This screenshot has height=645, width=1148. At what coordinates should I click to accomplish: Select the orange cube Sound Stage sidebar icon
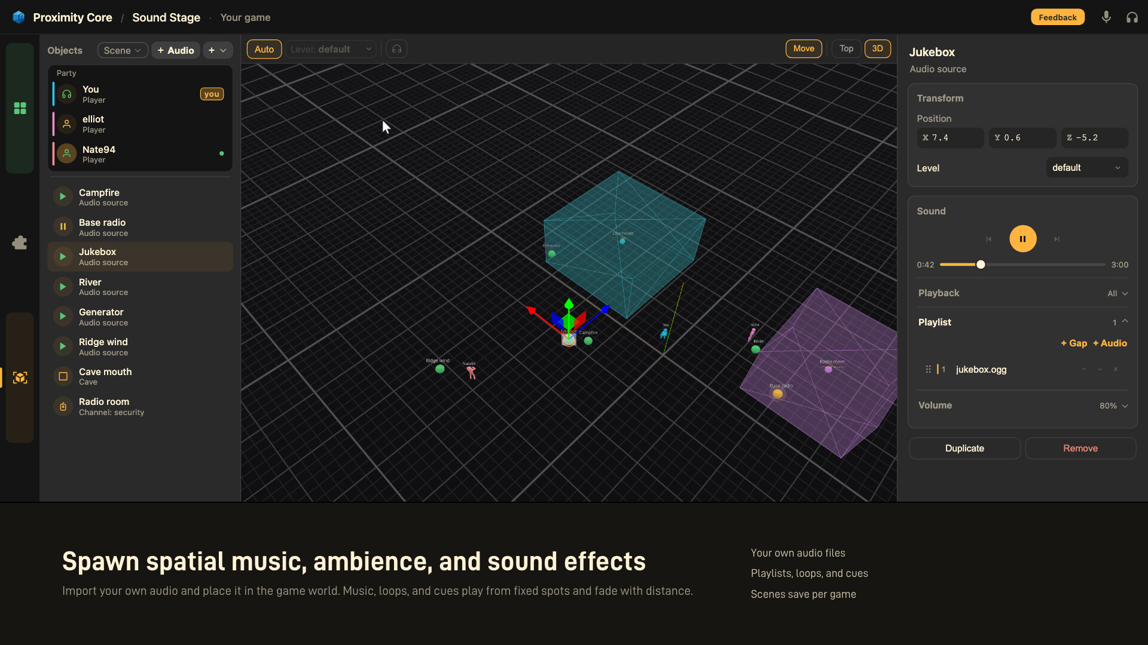tap(20, 377)
